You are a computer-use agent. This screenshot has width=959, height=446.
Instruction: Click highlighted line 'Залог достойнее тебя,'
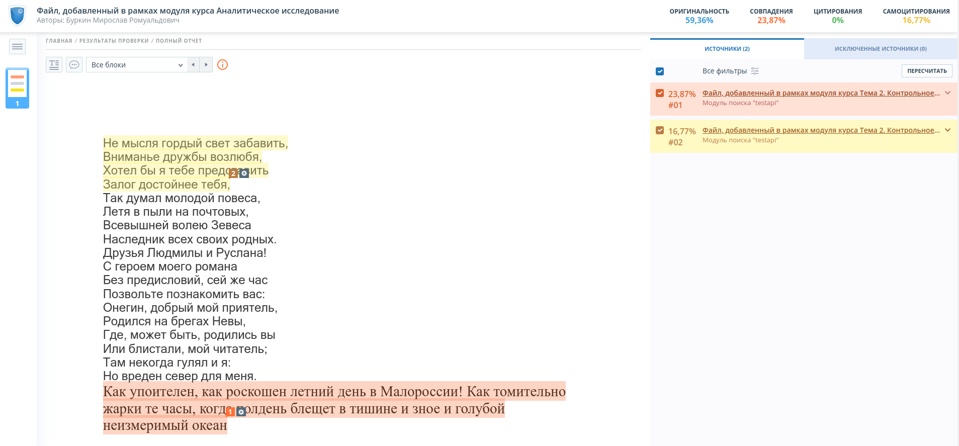coord(166,185)
